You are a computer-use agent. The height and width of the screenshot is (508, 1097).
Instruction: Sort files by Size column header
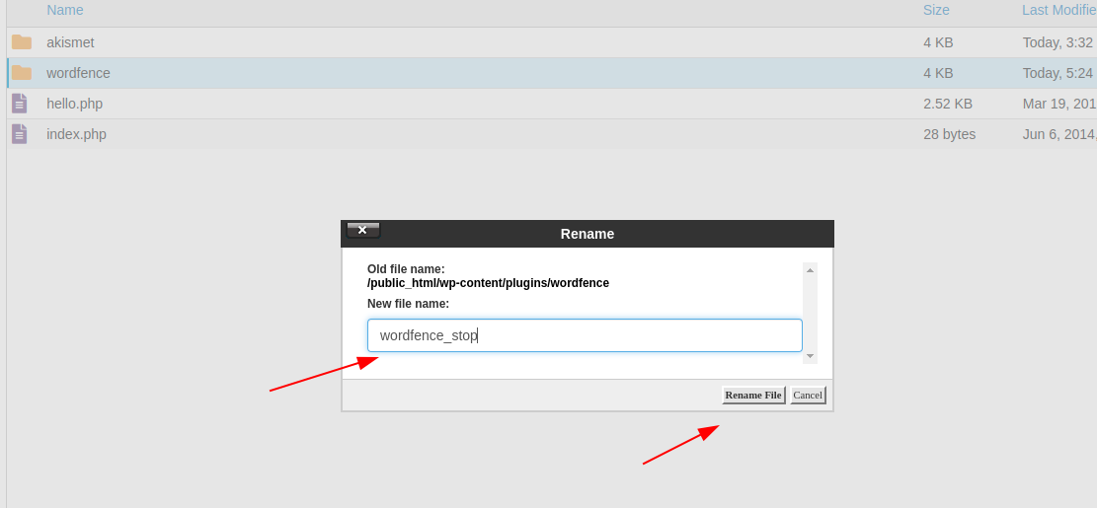(936, 11)
